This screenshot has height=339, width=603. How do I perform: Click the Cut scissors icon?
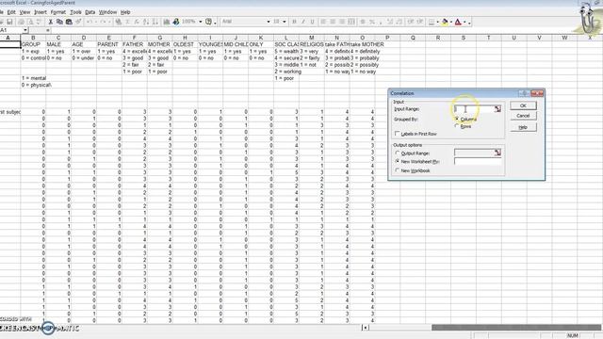[x=50, y=22]
